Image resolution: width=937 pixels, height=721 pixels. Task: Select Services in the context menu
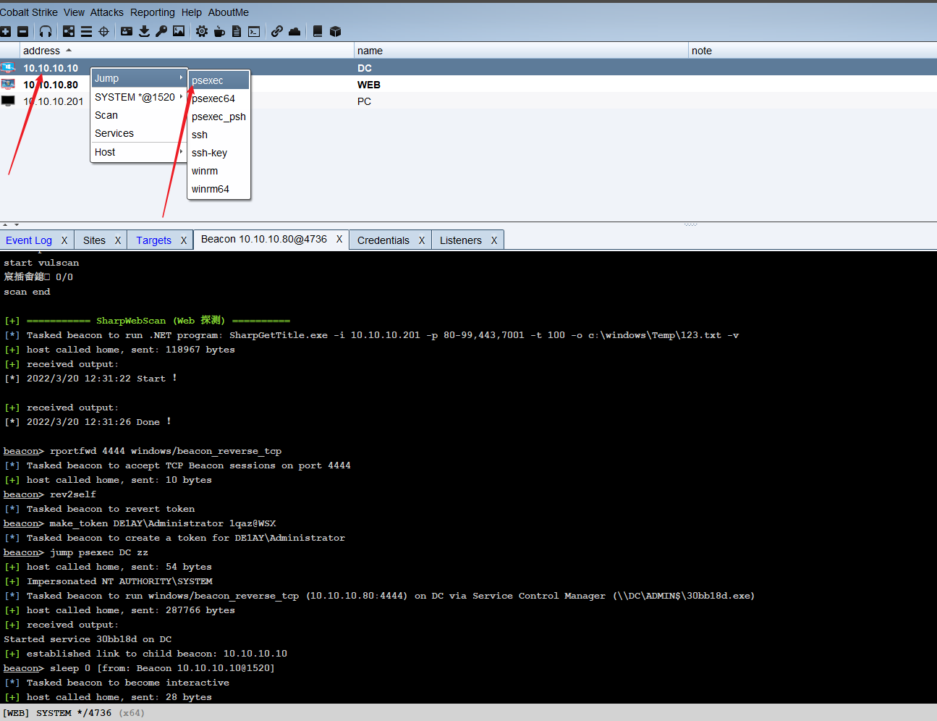(x=139, y=133)
